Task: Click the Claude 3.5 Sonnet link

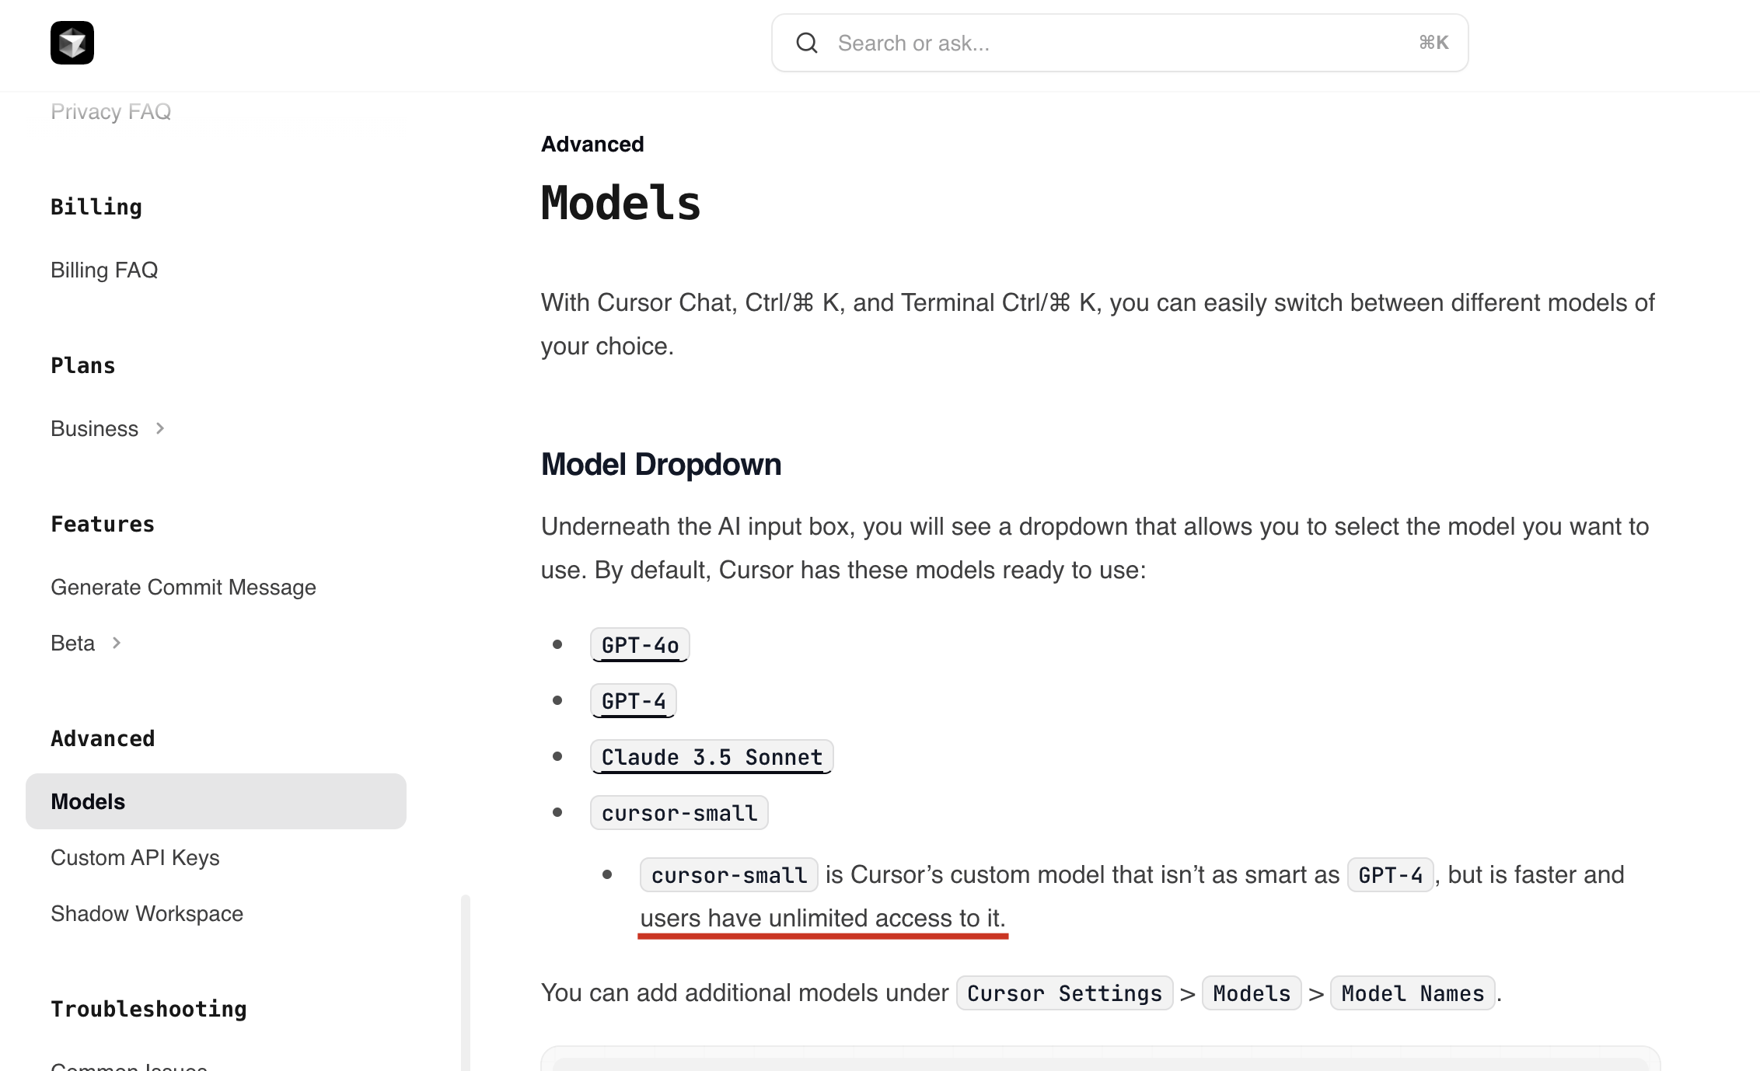Action: (712, 757)
